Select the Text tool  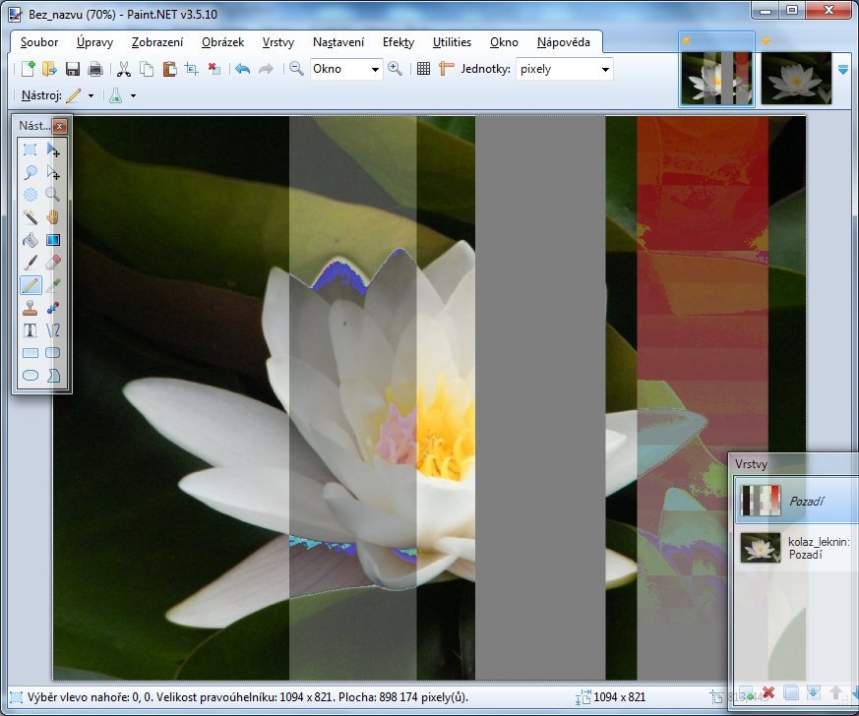(31, 330)
